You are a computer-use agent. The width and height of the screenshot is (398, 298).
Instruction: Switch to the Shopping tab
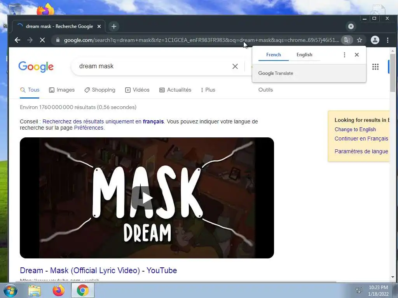coord(100,90)
